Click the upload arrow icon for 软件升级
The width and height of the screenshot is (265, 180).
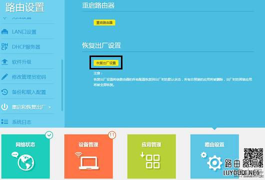point(4,61)
